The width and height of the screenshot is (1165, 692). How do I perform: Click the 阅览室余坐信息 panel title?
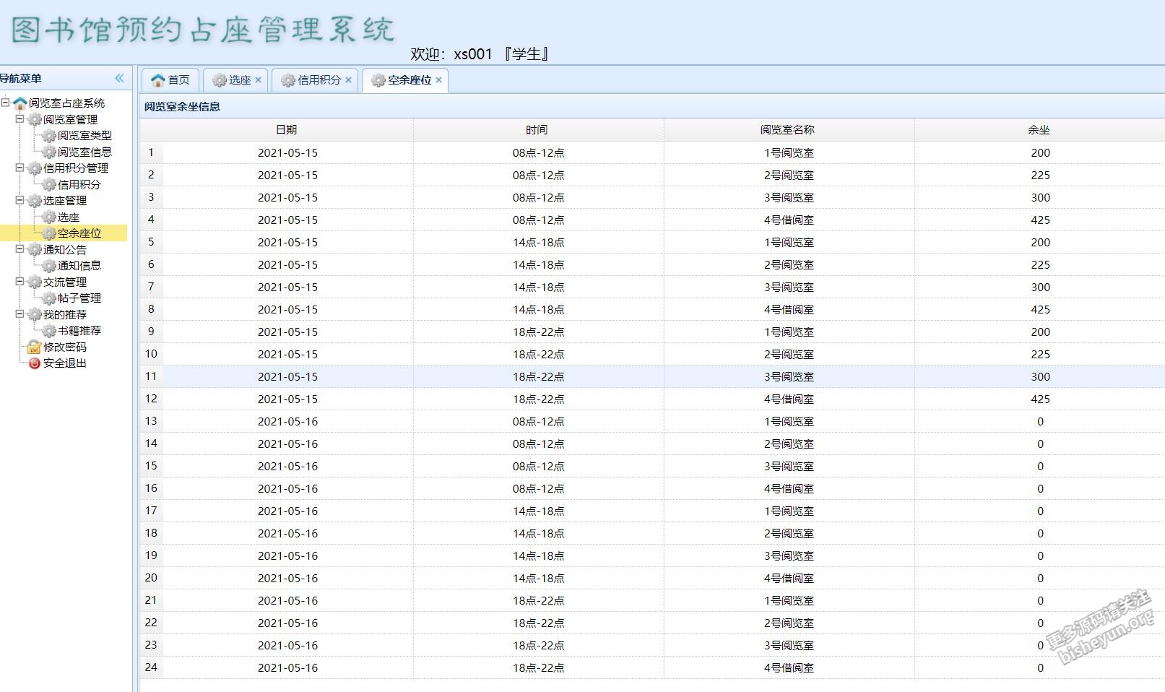182,106
